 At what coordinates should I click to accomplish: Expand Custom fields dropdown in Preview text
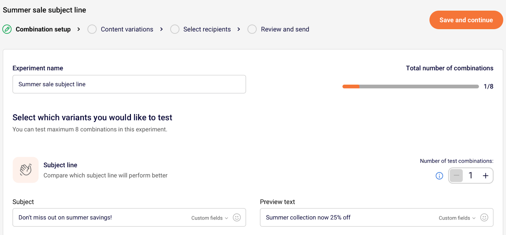[x=457, y=218]
